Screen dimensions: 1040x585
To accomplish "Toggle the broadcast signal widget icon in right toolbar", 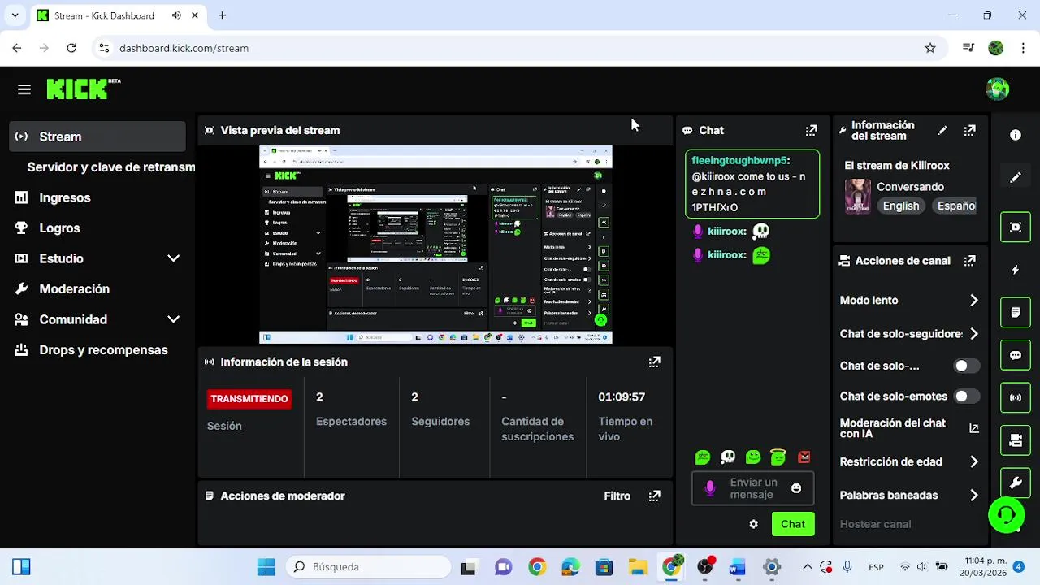I will click(x=1016, y=397).
